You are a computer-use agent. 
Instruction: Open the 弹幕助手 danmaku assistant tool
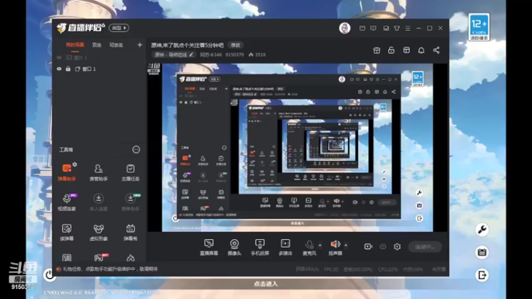click(67, 172)
